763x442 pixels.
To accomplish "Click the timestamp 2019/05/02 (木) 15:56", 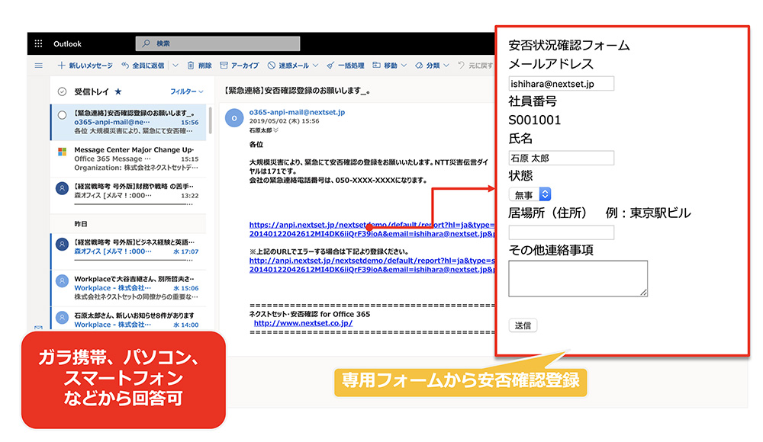I will [284, 121].
